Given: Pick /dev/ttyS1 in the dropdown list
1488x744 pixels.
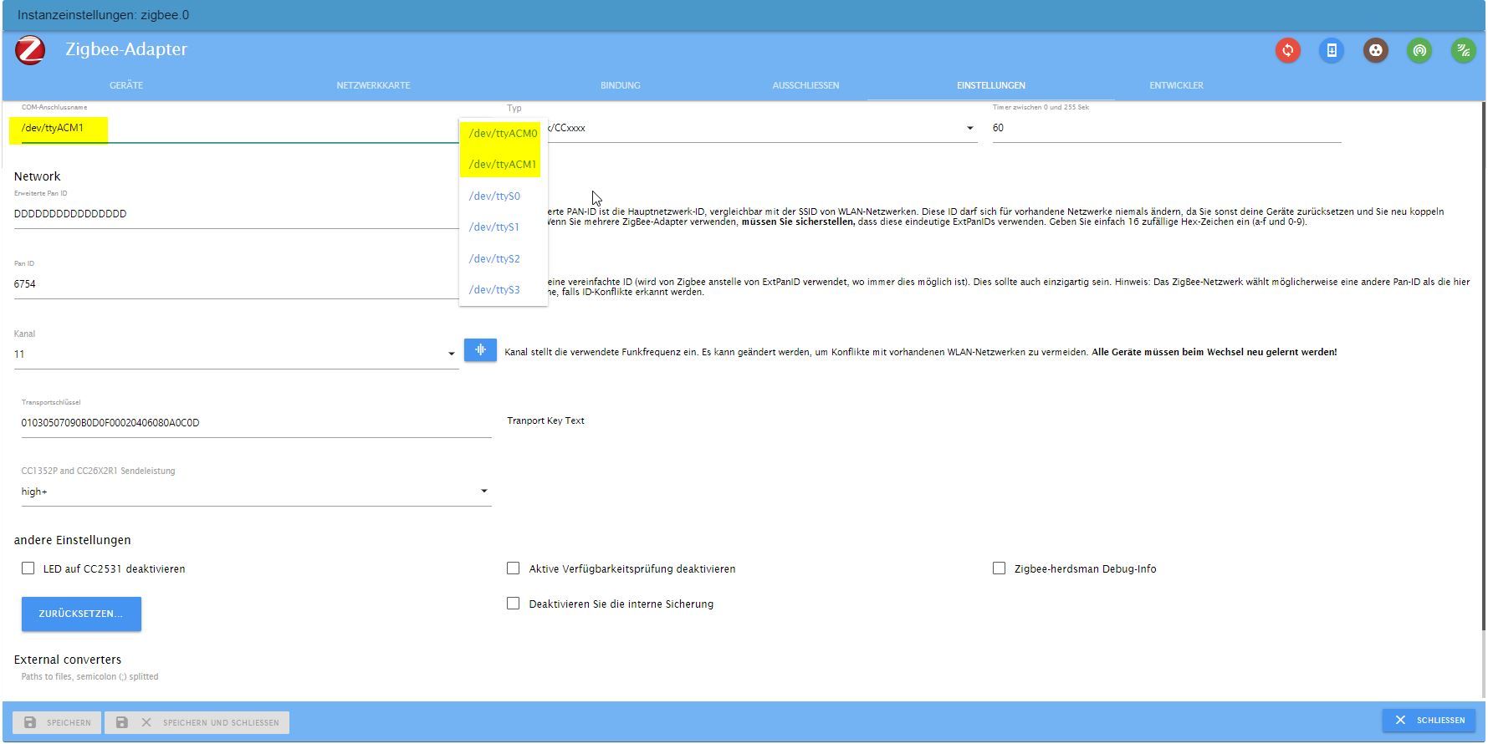Looking at the screenshot, I should 503,227.
